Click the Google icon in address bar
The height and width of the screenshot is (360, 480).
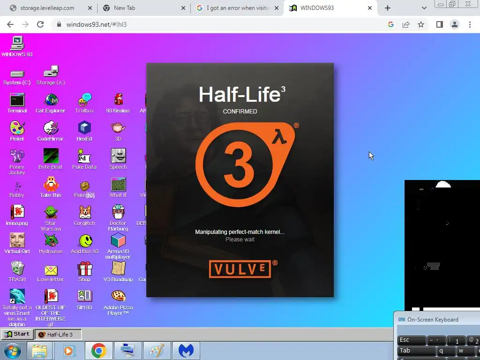[390, 24]
